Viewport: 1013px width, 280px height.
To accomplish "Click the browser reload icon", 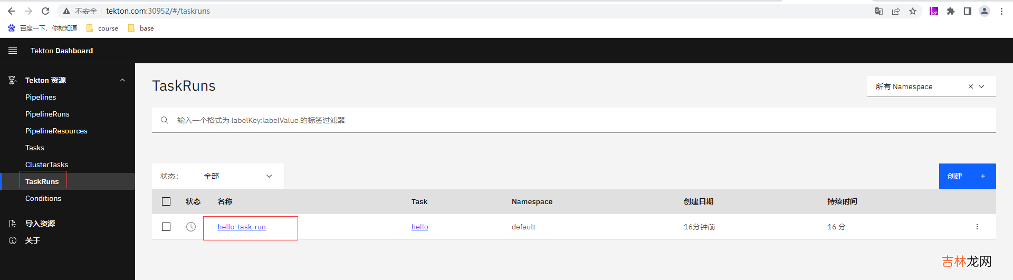I will [x=45, y=11].
